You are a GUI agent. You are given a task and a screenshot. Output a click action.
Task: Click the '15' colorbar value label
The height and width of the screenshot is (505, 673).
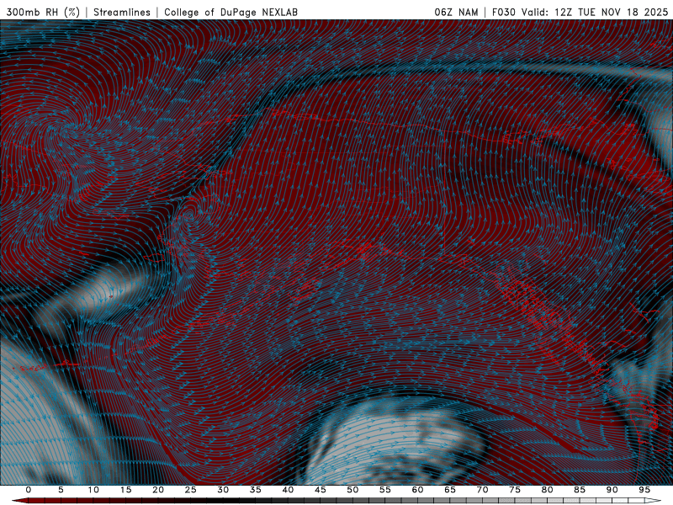pyautogui.click(x=125, y=490)
